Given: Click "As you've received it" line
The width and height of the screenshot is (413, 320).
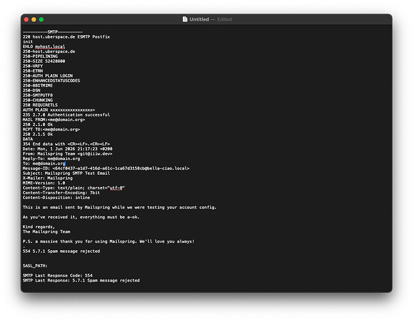Looking at the screenshot, I should pos(81,217).
